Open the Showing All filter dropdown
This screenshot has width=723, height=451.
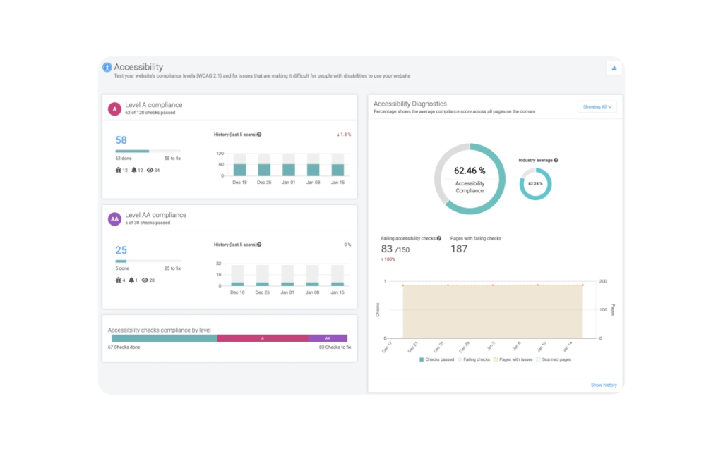(597, 106)
